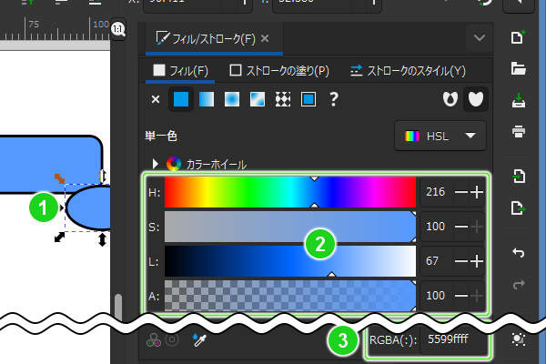Decrease the L value with minus
546x364 pixels.
click(x=461, y=261)
